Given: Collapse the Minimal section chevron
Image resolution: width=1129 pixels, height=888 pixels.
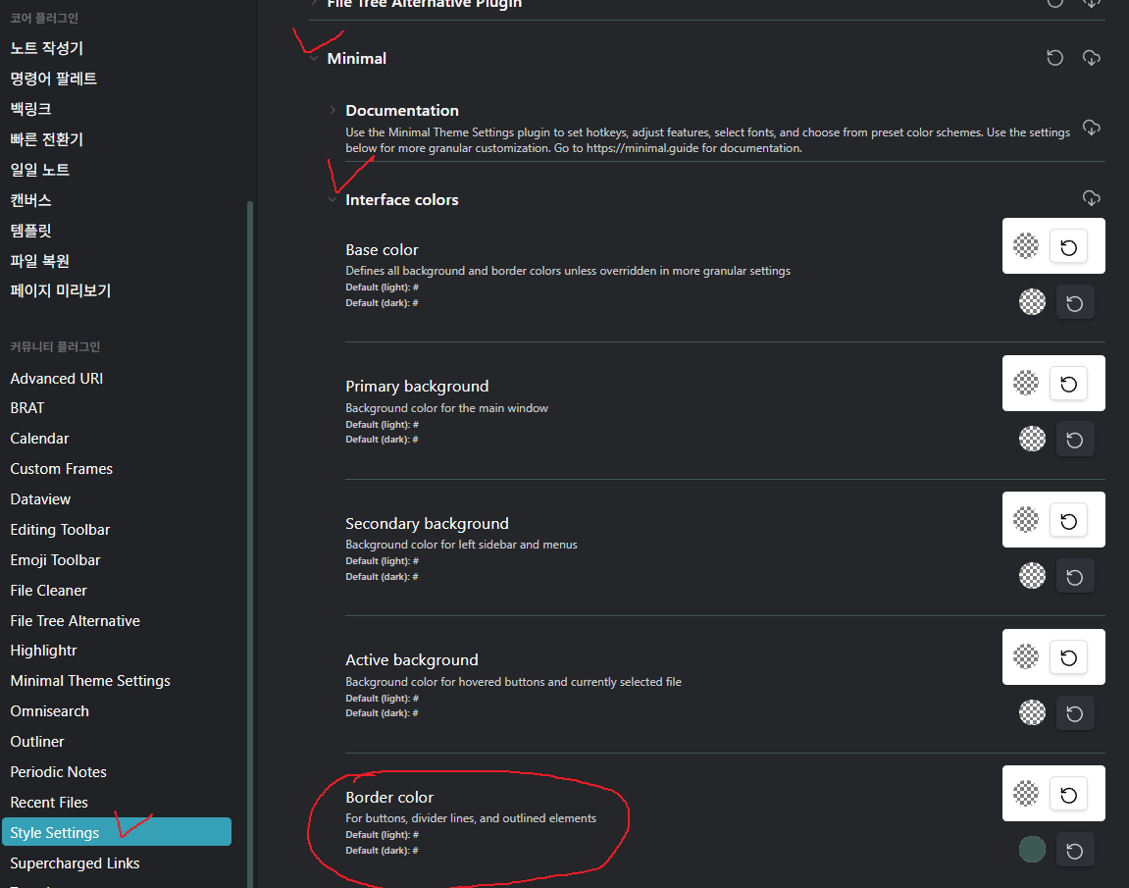Looking at the screenshot, I should click(x=314, y=59).
